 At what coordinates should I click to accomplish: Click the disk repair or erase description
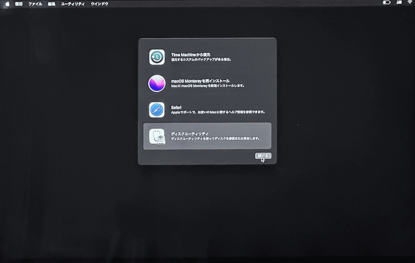[x=215, y=138]
